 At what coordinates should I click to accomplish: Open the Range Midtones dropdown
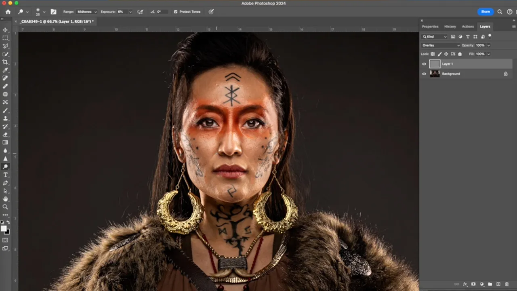[86, 12]
